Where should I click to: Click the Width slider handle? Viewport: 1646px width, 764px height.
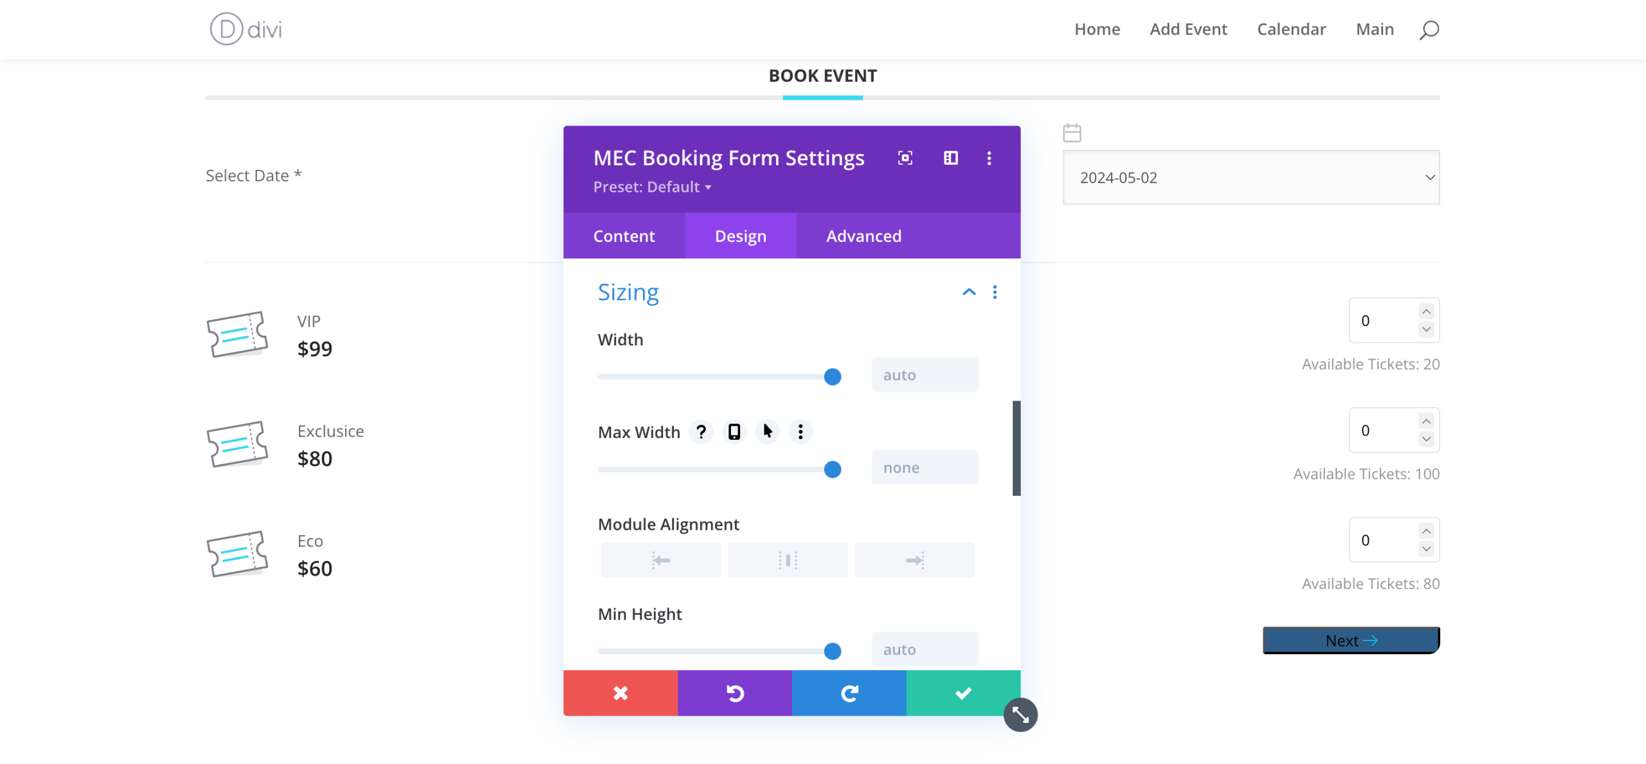(x=832, y=377)
